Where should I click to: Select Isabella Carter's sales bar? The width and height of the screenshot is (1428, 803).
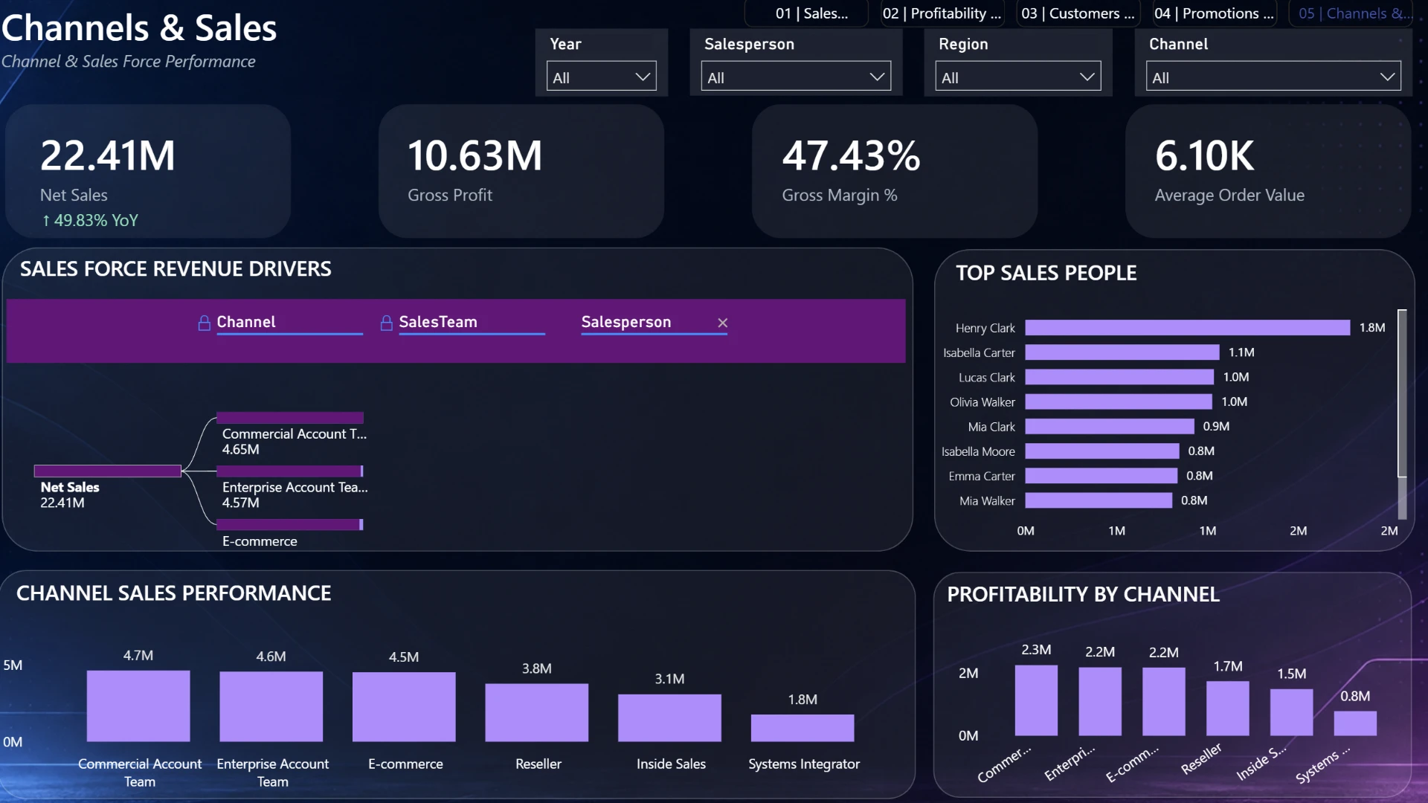(x=1122, y=352)
